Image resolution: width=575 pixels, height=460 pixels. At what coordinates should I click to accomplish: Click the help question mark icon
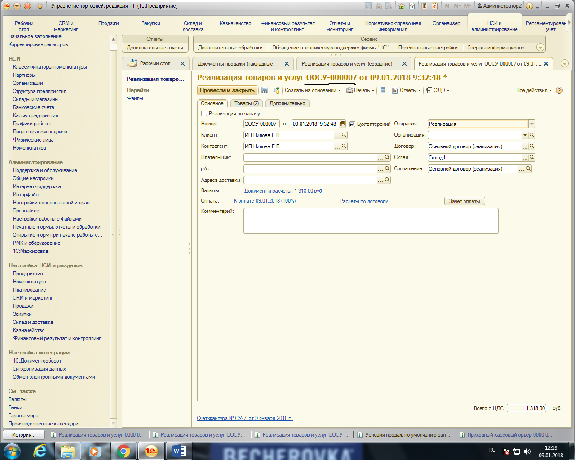pos(559,90)
